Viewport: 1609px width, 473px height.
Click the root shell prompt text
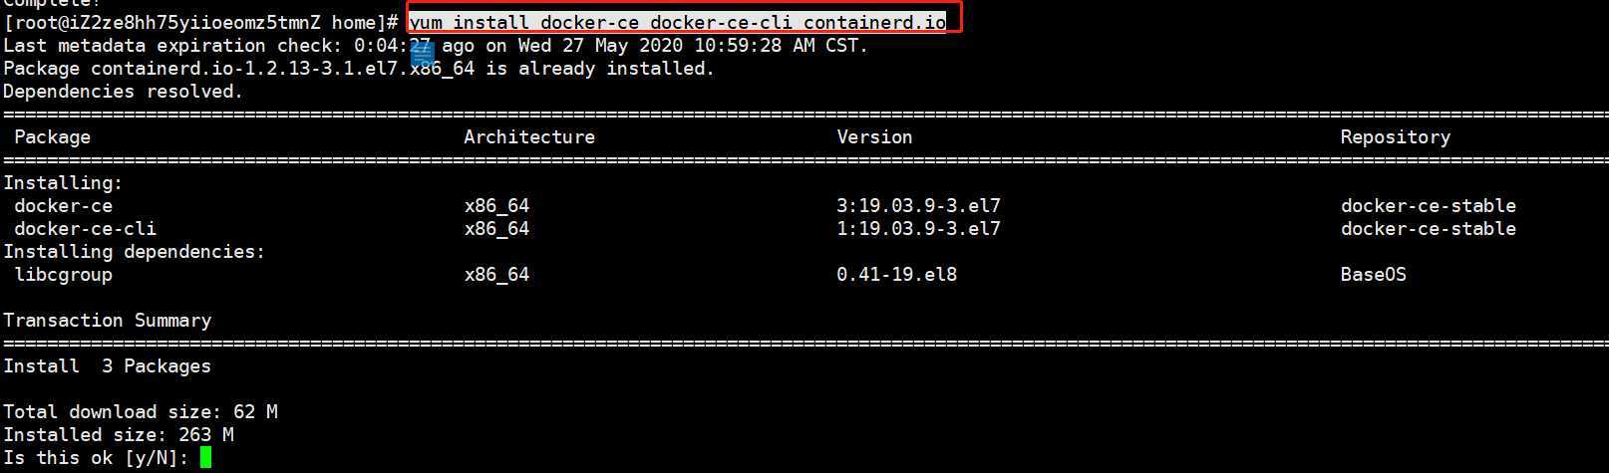point(201,22)
